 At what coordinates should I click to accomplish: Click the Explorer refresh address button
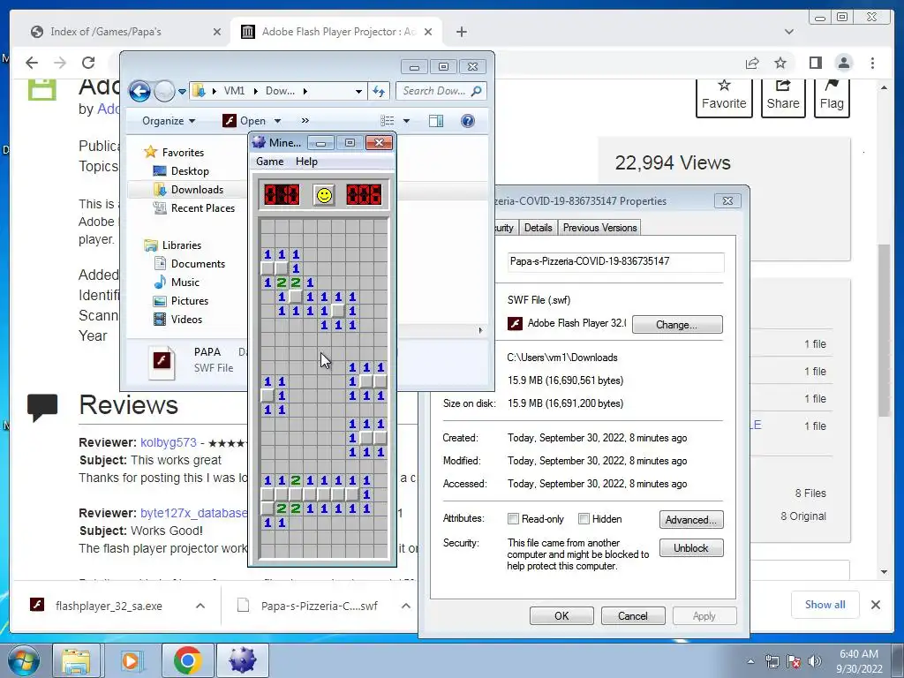[x=379, y=91]
